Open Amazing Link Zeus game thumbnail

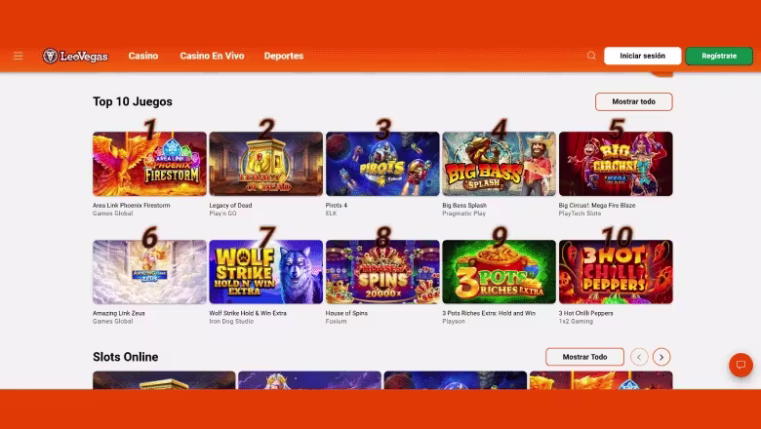[149, 272]
